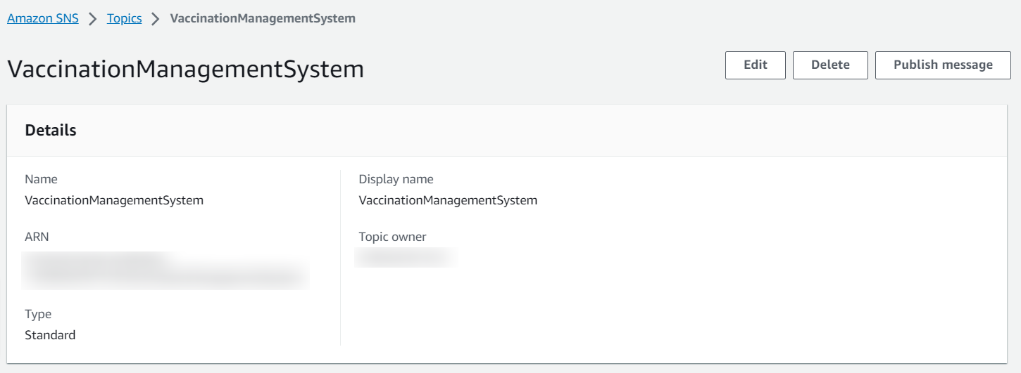Click the Details panel header
Image resolution: width=1021 pixels, height=373 pixels.
[x=507, y=131]
